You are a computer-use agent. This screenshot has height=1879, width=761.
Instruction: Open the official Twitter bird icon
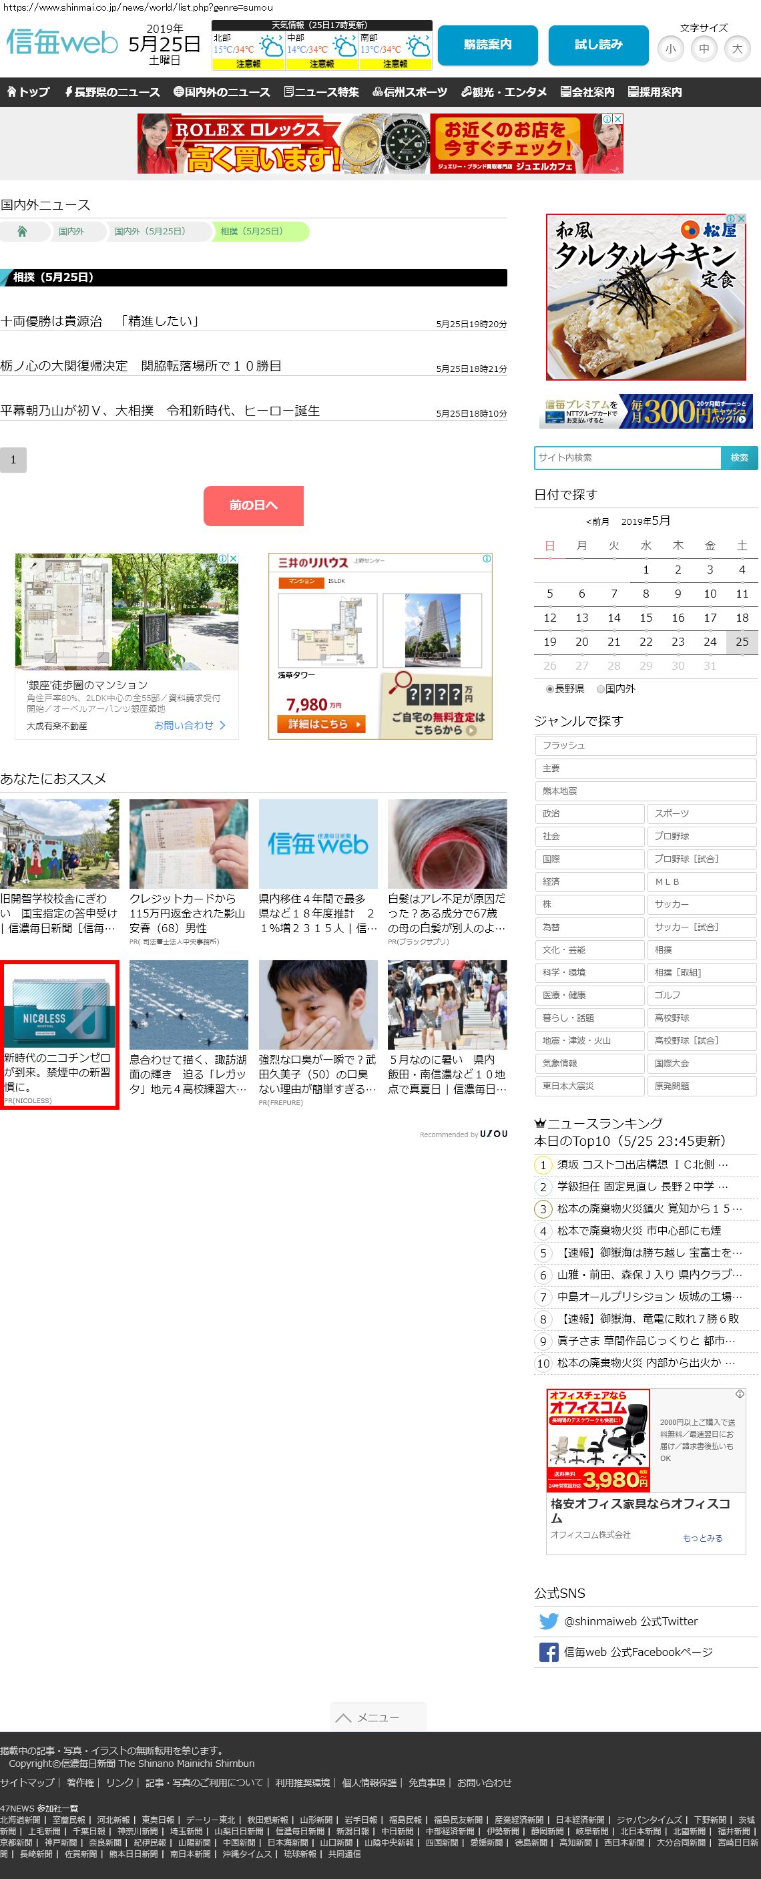pyautogui.click(x=548, y=1621)
